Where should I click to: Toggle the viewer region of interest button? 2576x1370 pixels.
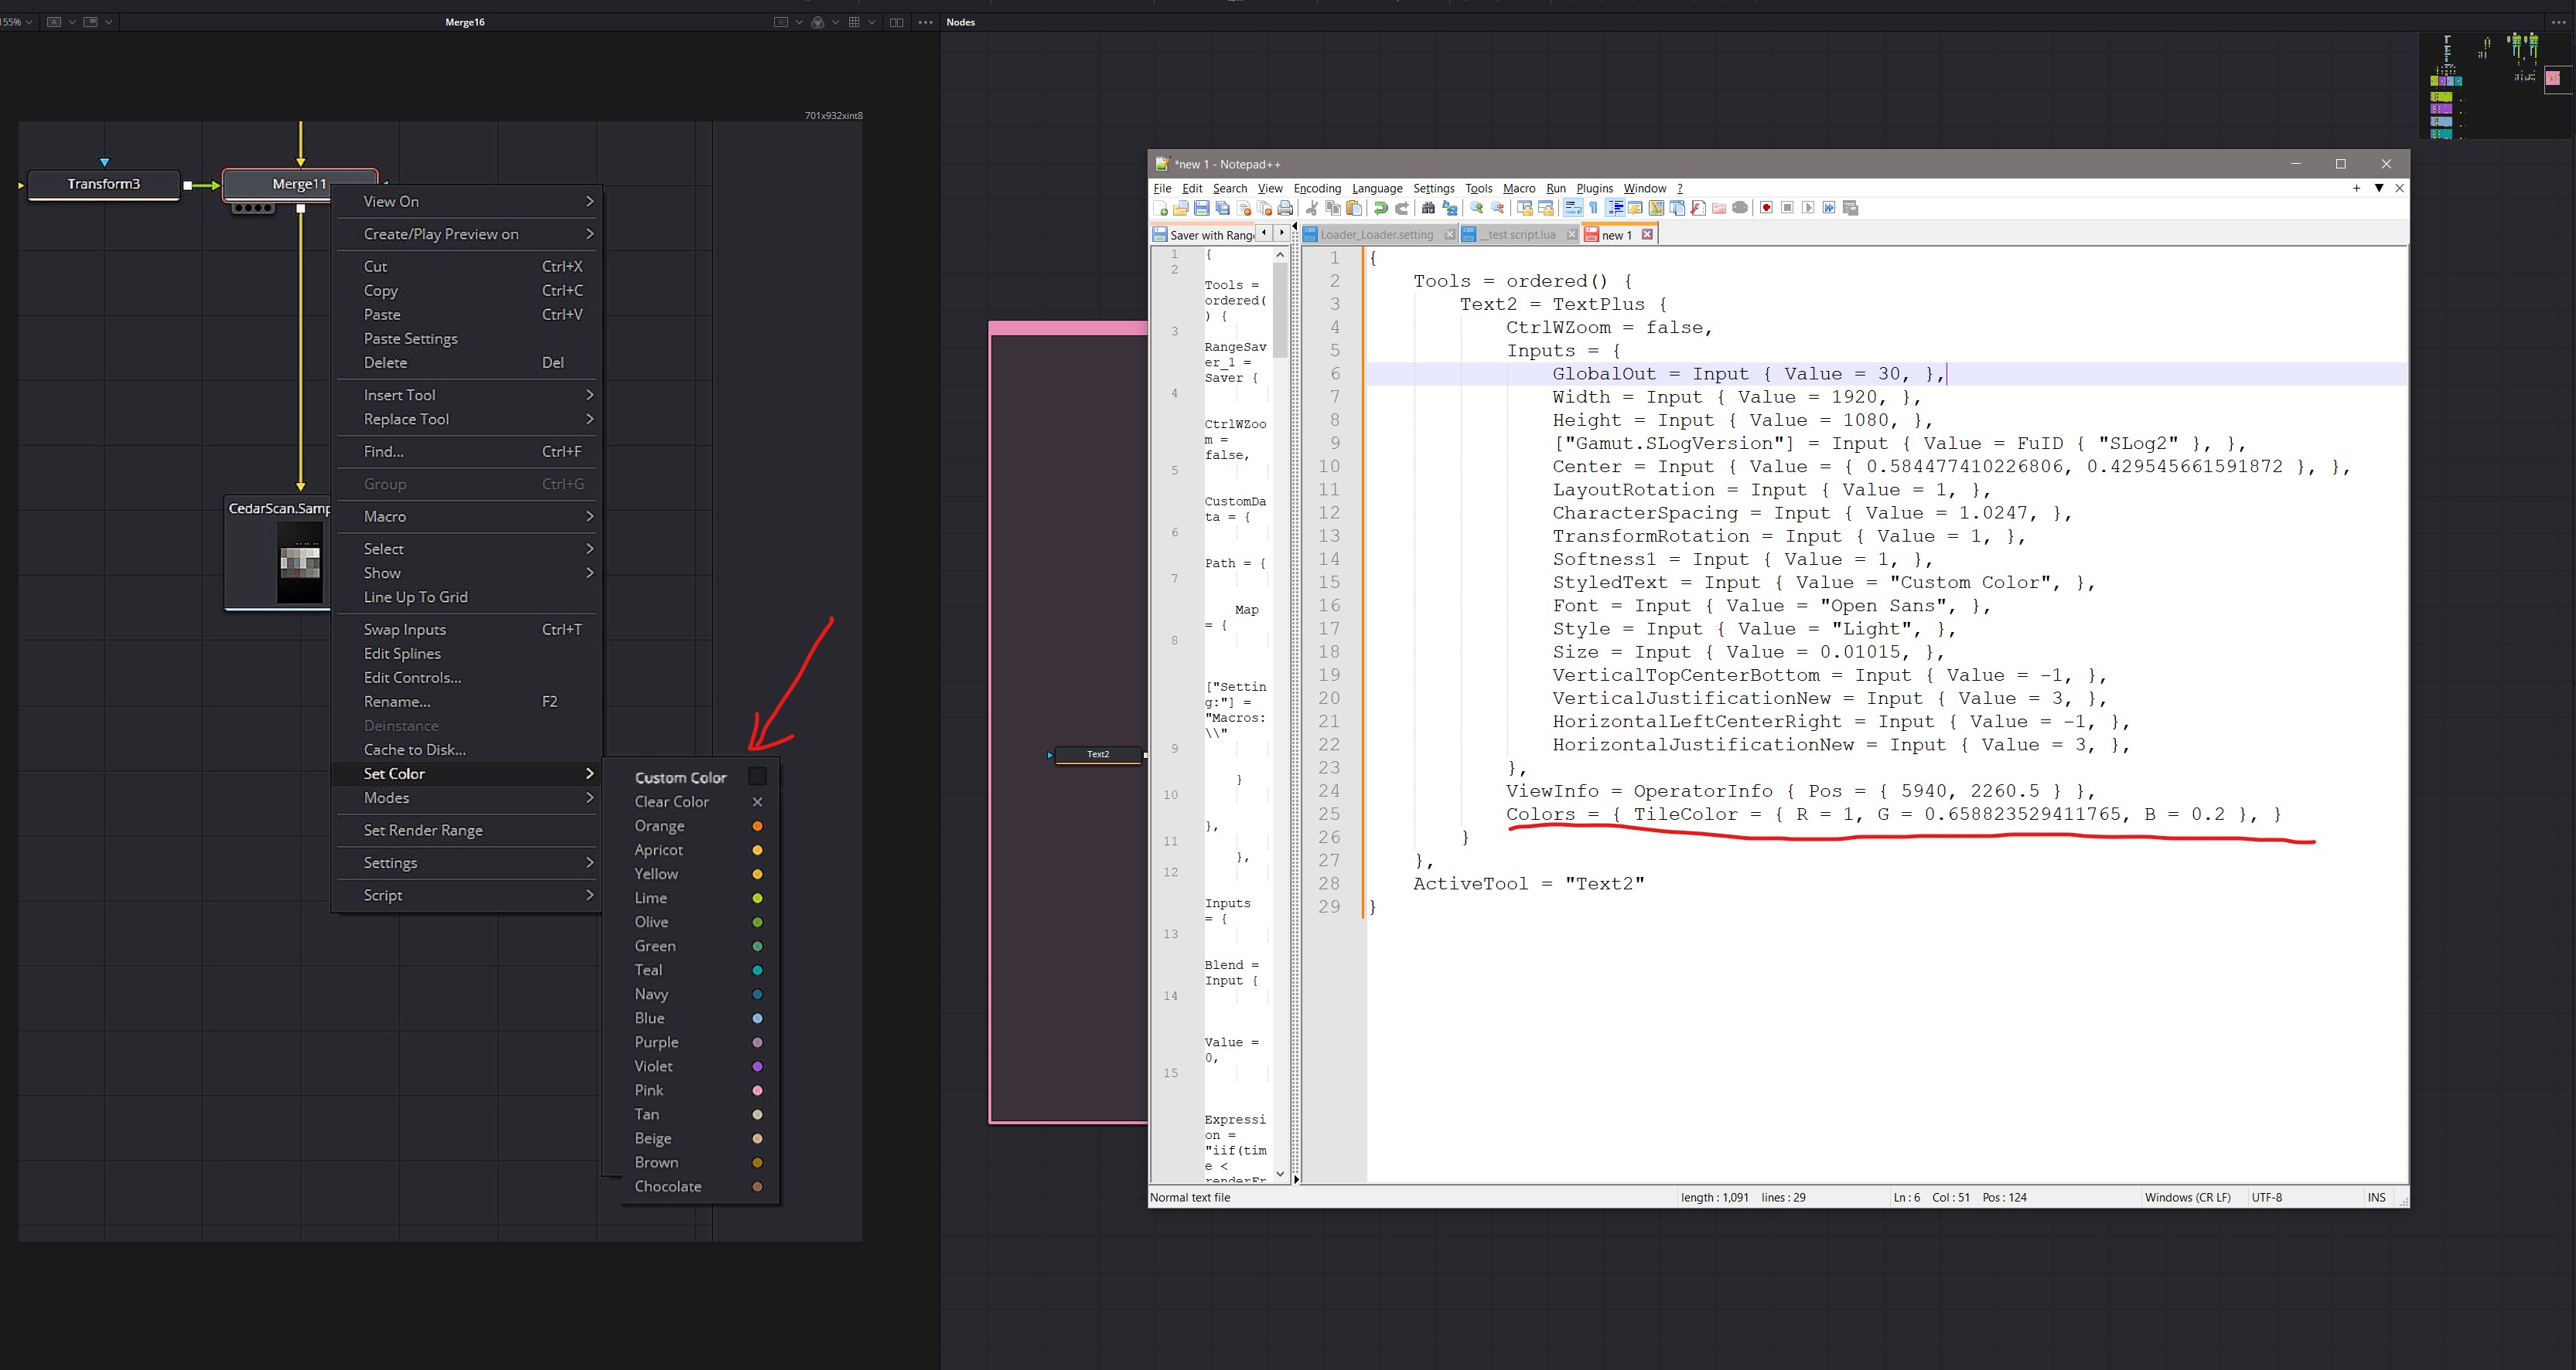pos(781,22)
